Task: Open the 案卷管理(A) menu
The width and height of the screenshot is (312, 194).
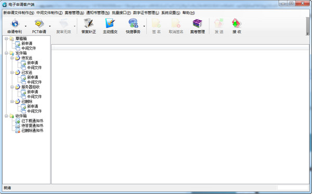Action: [x=74, y=12]
